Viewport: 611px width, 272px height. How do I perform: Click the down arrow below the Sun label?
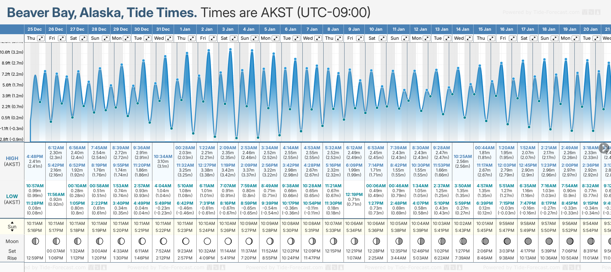point(12,231)
